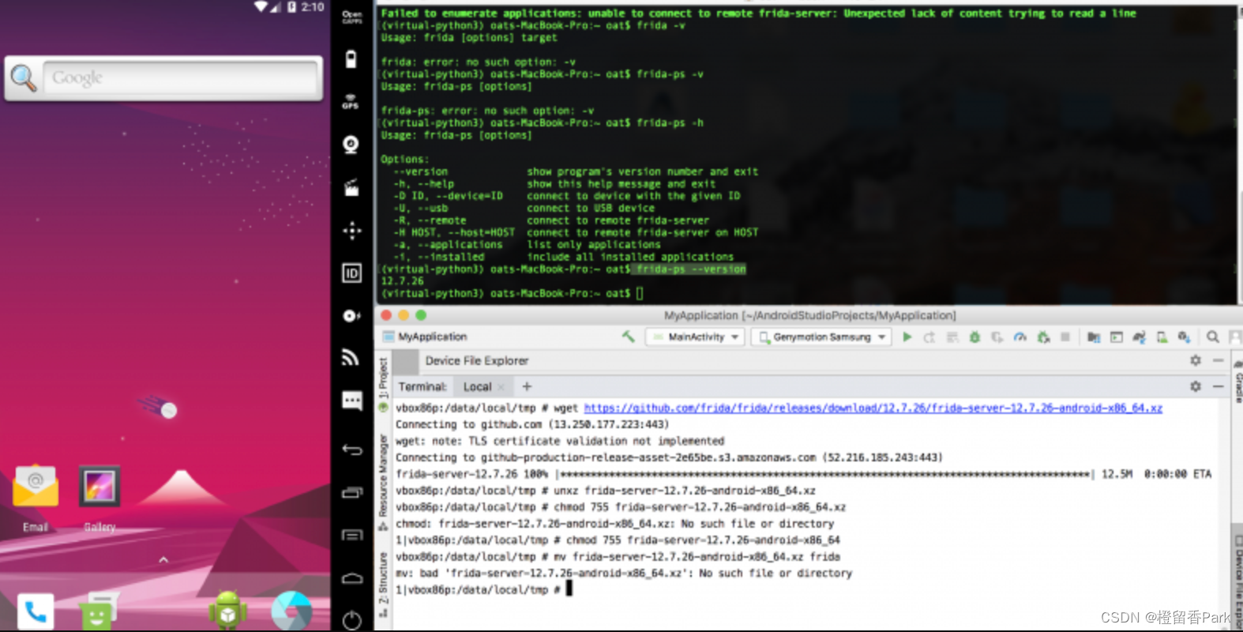The width and height of the screenshot is (1243, 632).
Task: Open the Camera app in dock
Action: coord(291,611)
